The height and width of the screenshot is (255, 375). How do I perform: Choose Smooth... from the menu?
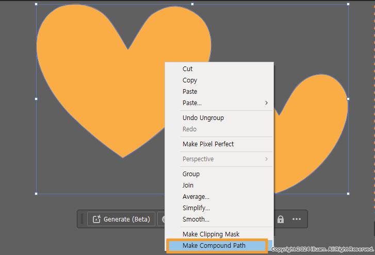click(219, 219)
